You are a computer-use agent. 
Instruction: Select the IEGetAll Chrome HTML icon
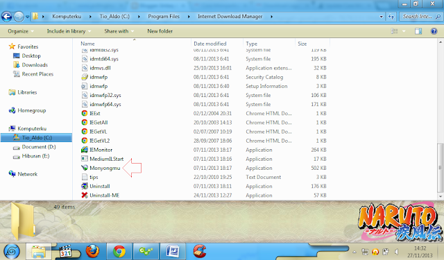85,122
